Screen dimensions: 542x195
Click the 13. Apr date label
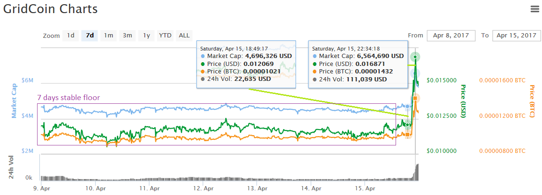pos(257,189)
